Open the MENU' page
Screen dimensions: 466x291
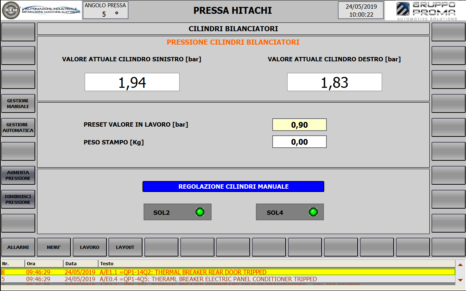tap(54, 247)
